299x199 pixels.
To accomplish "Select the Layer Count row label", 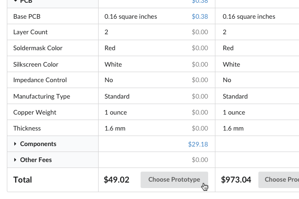I will coord(30,32).
